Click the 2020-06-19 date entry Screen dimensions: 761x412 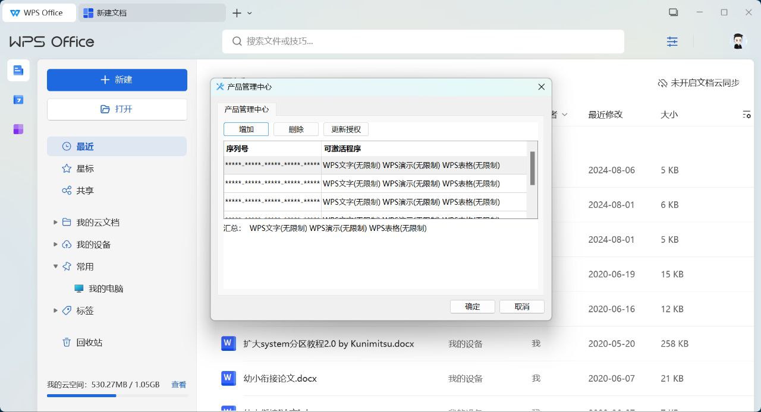[x=612, y=274]
